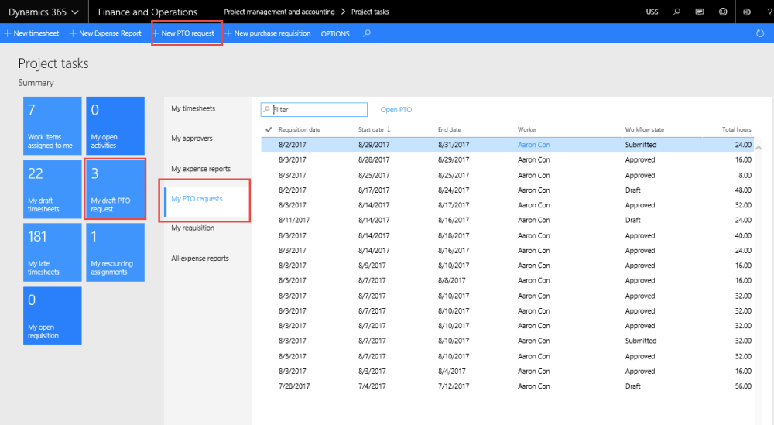Click the refresh icon in blue bar
The image size is (774, 425).
pos(760,34)
